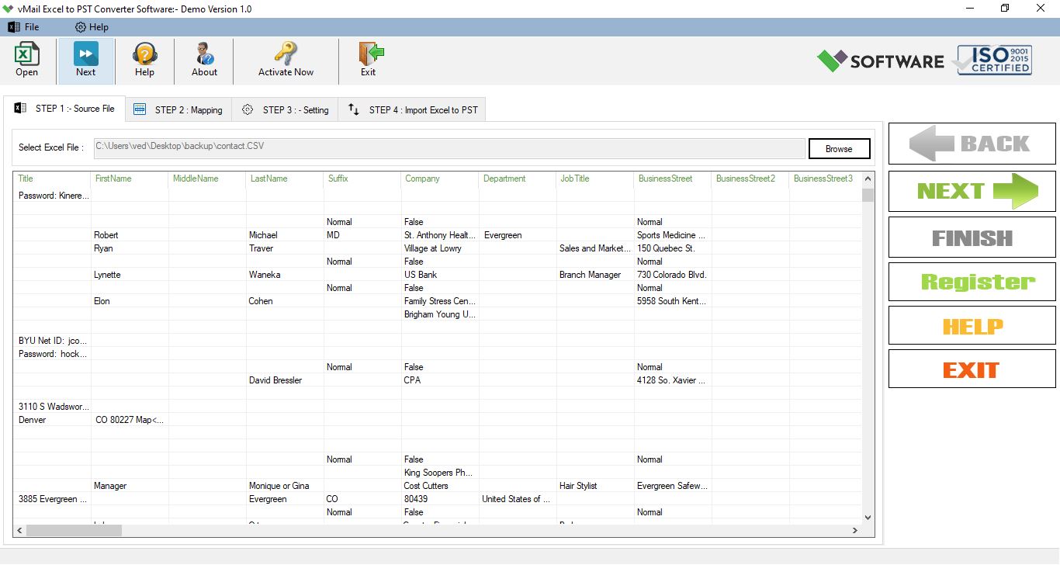Viewport: 1060px width, 565px height.
Task: Select the Cost Cutters company cell
Action: pyautogui.click(x=440, y=486)
